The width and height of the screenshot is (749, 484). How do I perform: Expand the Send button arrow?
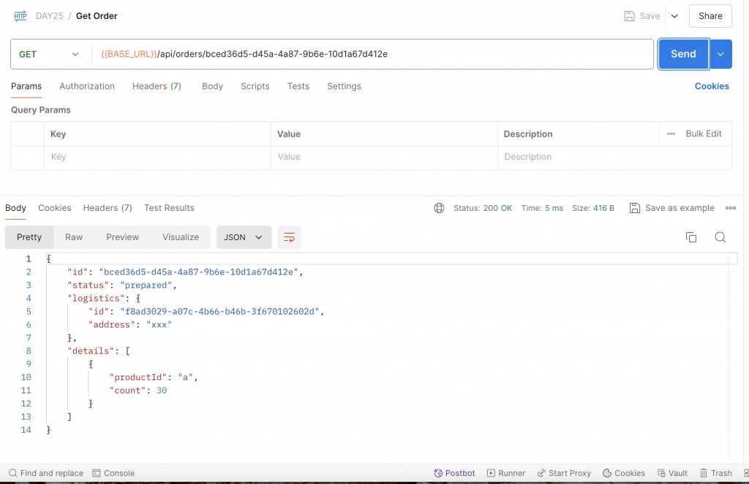720,54
